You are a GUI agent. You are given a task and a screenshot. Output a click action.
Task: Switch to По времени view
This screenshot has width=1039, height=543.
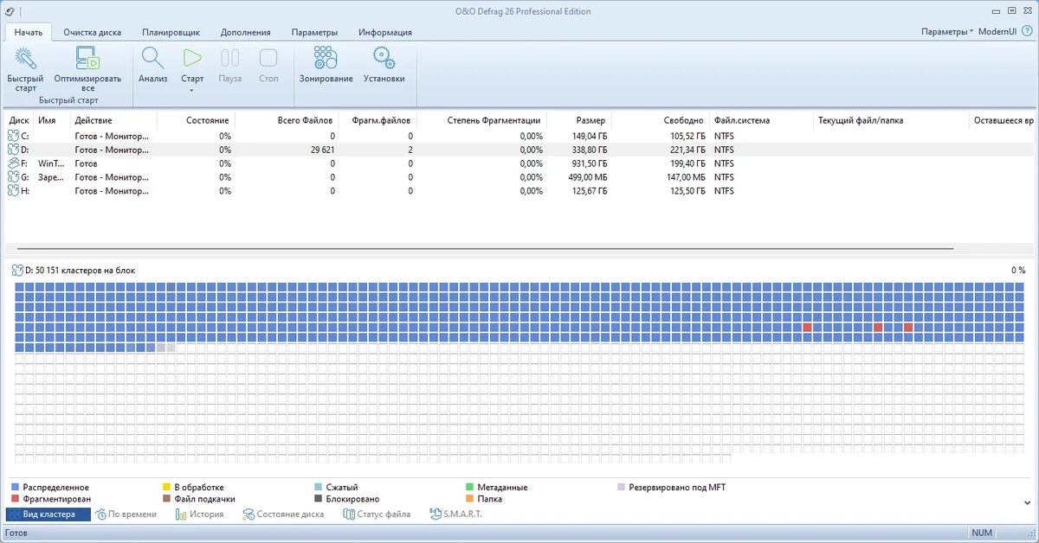(126, 514)
